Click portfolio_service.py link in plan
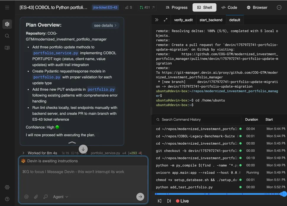 point(56,53)
